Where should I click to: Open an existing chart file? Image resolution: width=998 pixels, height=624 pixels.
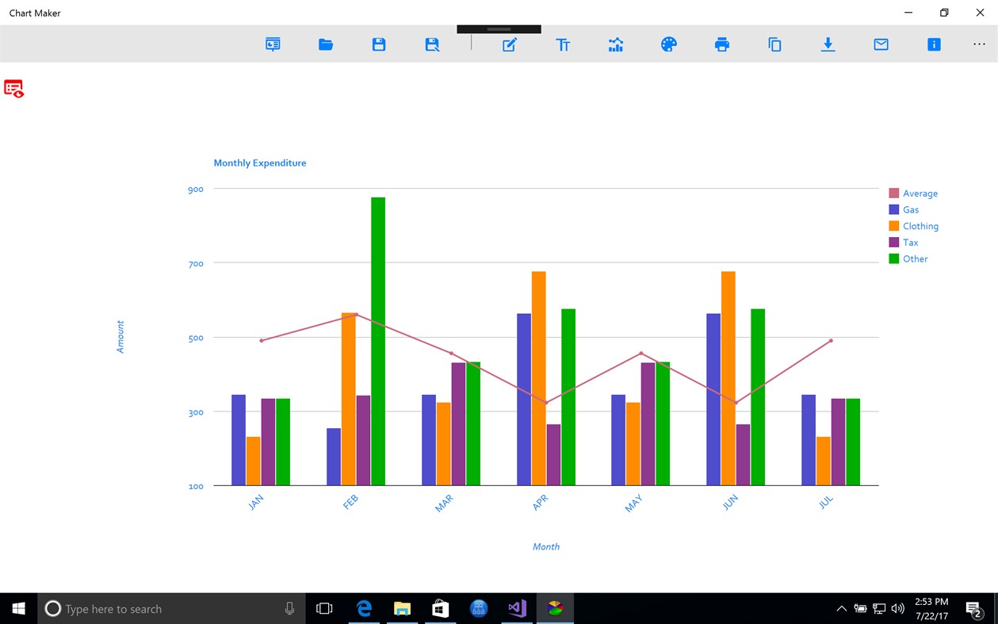pyautogui.click(x=326, y=44)
